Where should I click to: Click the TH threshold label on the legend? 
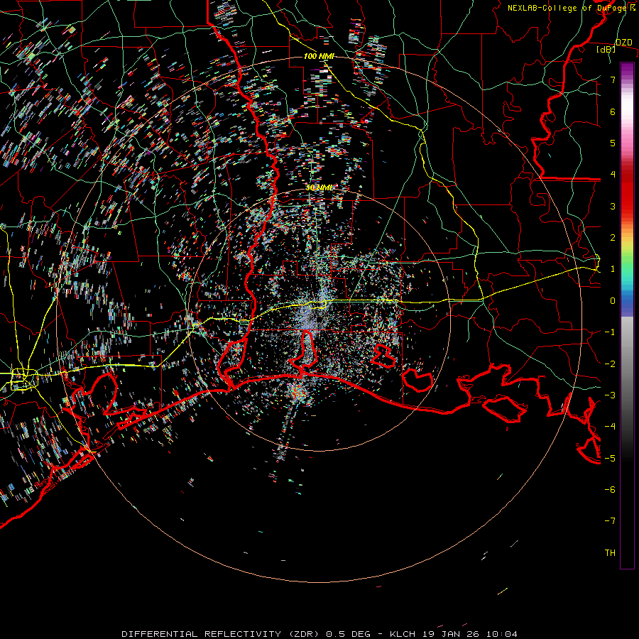(x=610, y=552)
